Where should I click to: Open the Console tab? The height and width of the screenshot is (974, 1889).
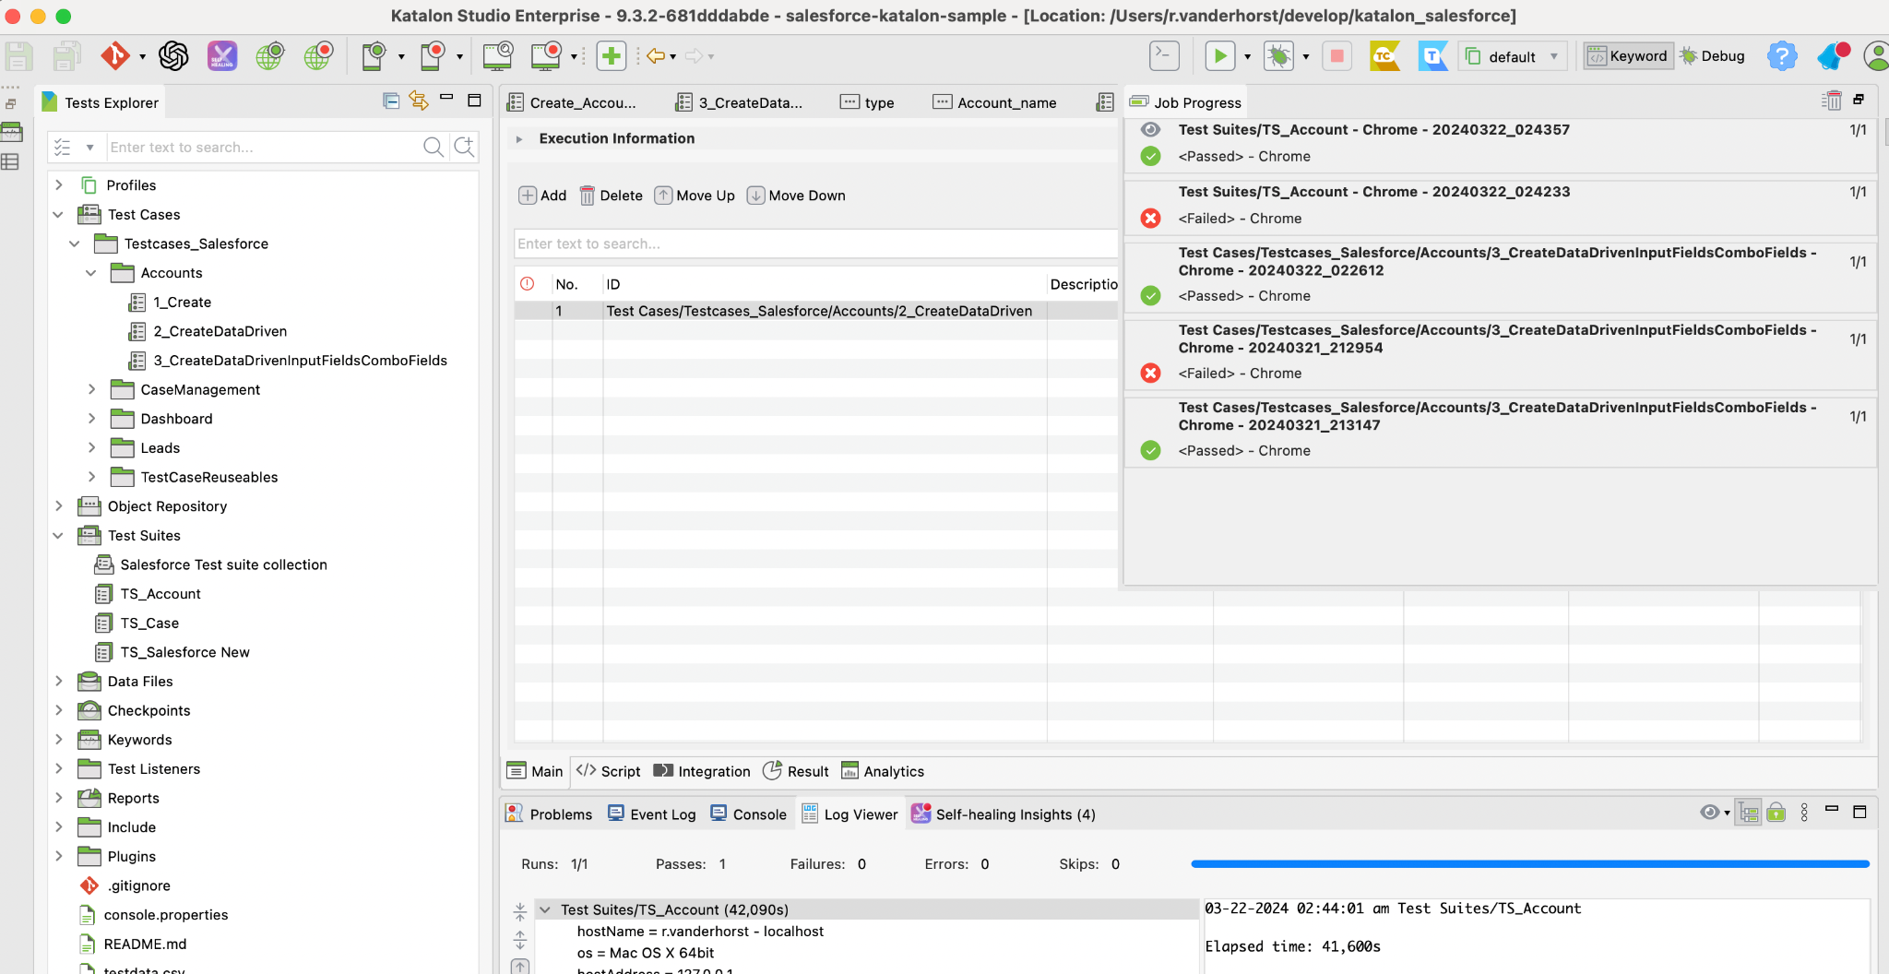coord(748,814)
